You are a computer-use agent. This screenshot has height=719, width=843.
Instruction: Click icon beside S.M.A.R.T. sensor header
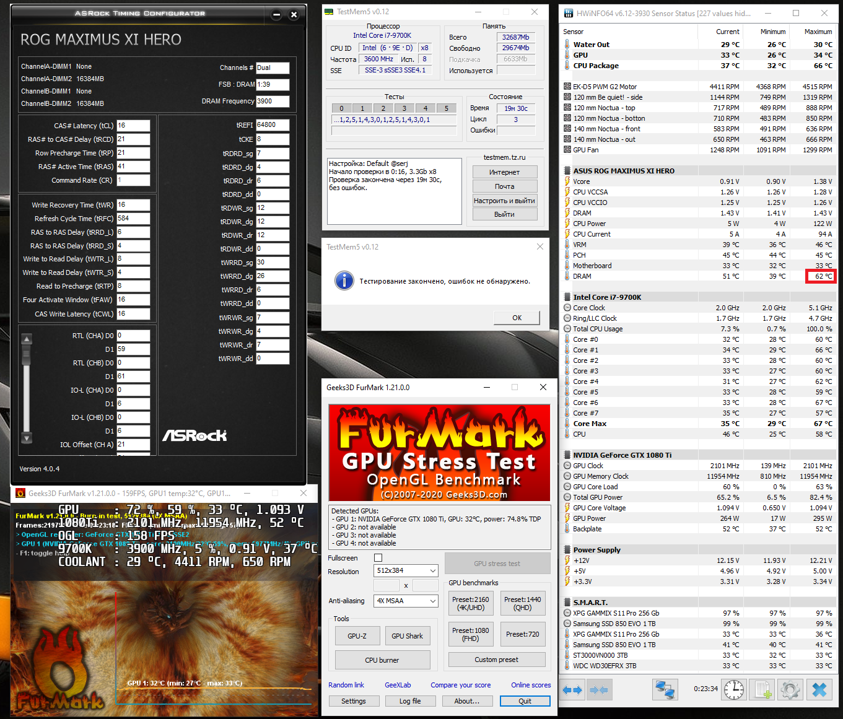567,603
